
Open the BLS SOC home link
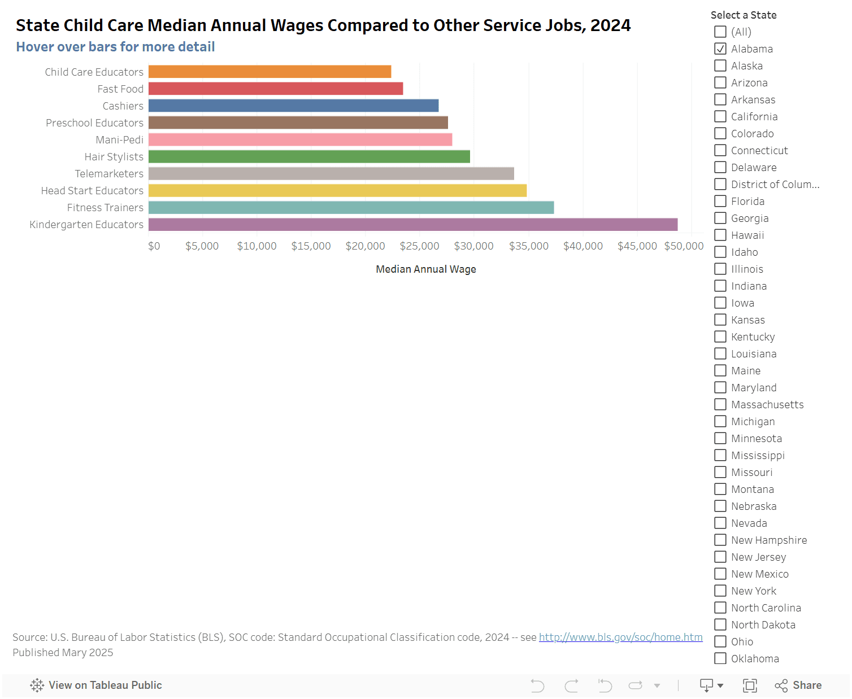620,637
